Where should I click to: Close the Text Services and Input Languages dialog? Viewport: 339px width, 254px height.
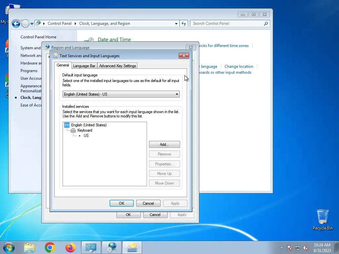tap(184, 56)
